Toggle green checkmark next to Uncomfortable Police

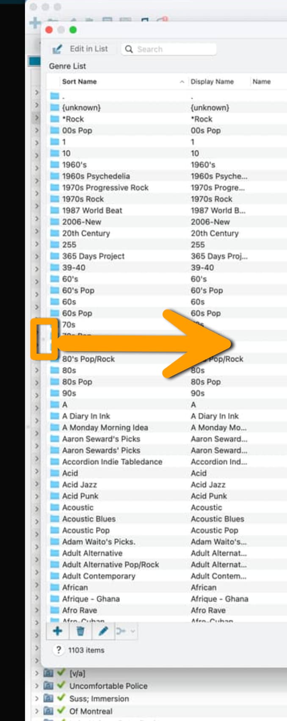coord(61,685)
